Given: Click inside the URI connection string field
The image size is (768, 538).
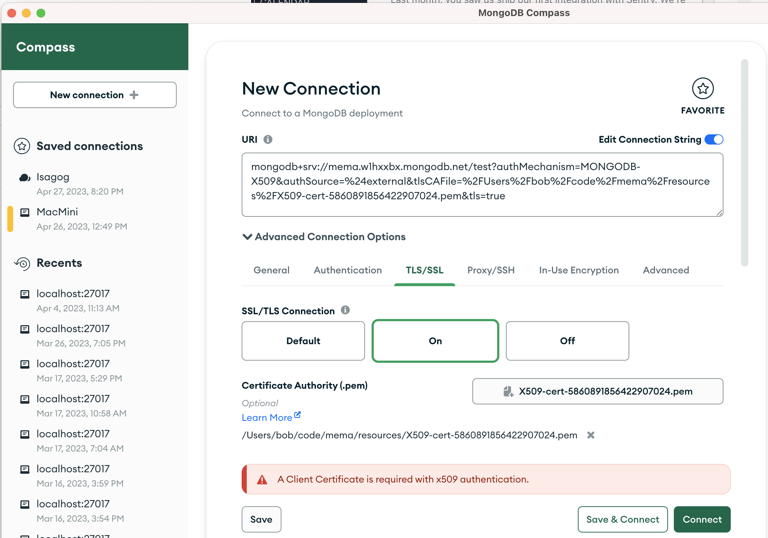Looking at the screenshot, I should pos(482,184).
